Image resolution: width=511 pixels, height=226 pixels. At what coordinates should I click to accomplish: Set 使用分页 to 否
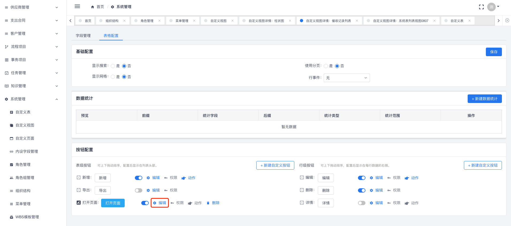coord(337,66)
